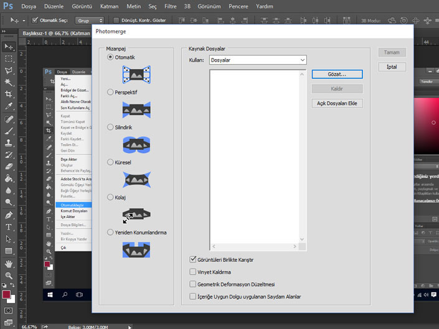Select the Dodge tool
The width and height of the screenshot is (439, 329).
9,202
